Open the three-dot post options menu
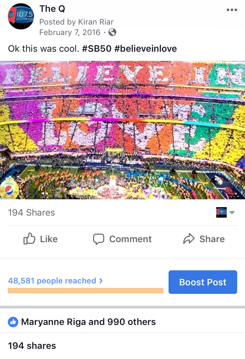The image size is (245, 359). [232, 10]
